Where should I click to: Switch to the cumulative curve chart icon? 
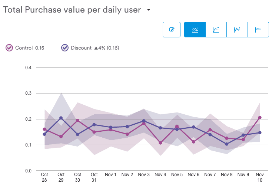(x=216, y=30)
